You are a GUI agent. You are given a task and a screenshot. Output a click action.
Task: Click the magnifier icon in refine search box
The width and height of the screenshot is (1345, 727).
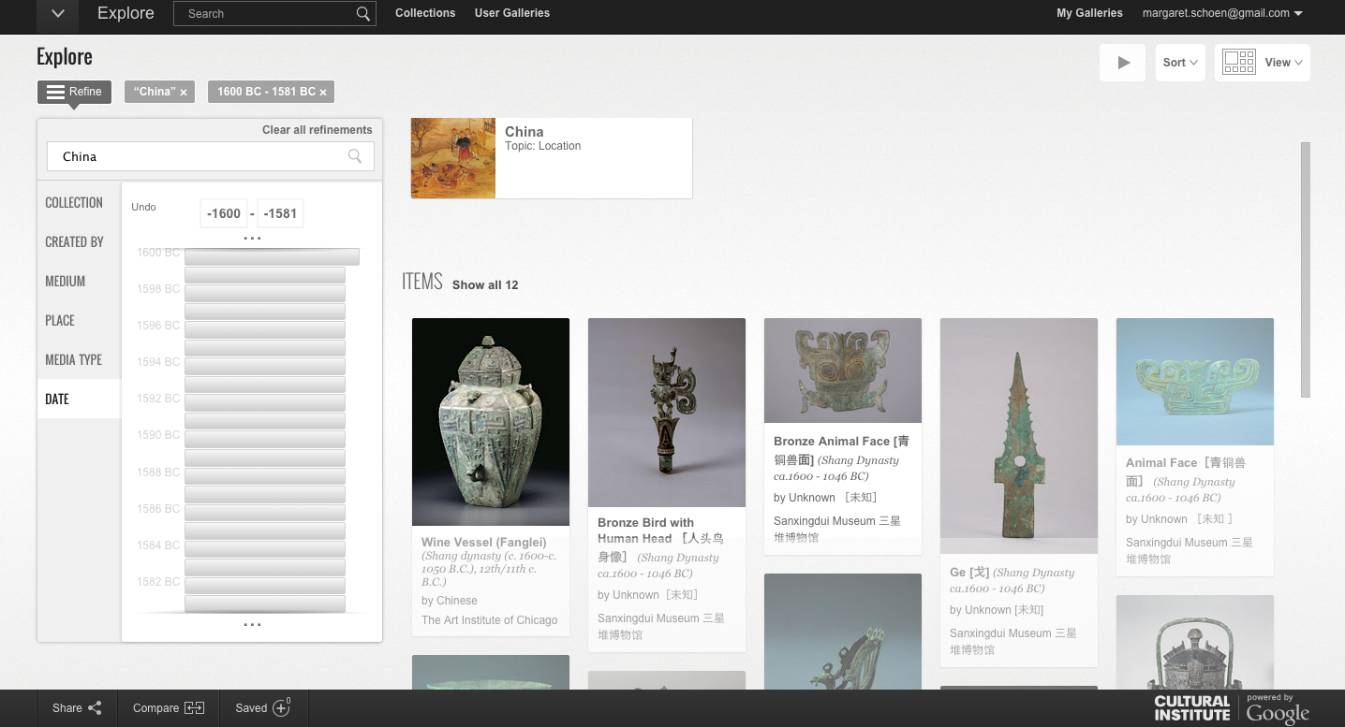coord(355,156)
